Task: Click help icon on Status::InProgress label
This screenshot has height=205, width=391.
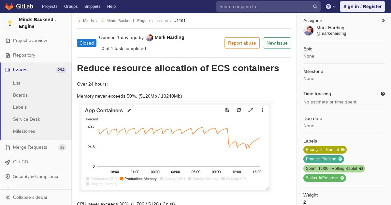Action: click(x=342, y=178)
